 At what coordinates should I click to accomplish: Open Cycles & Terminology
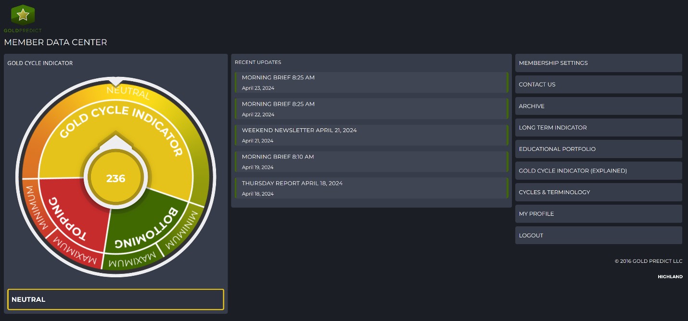pos(599,192)
